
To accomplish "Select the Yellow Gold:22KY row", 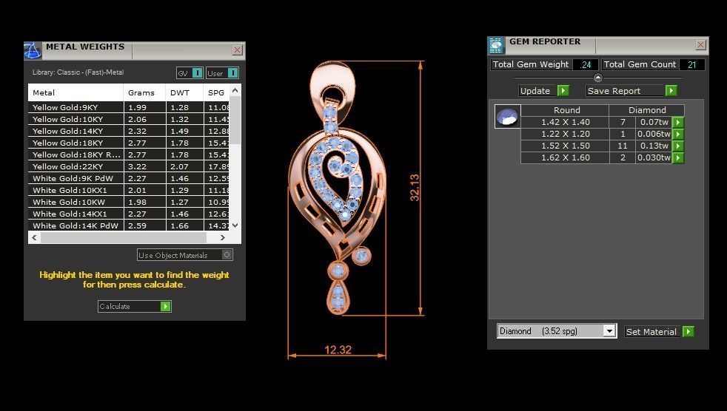I will 128,166.
